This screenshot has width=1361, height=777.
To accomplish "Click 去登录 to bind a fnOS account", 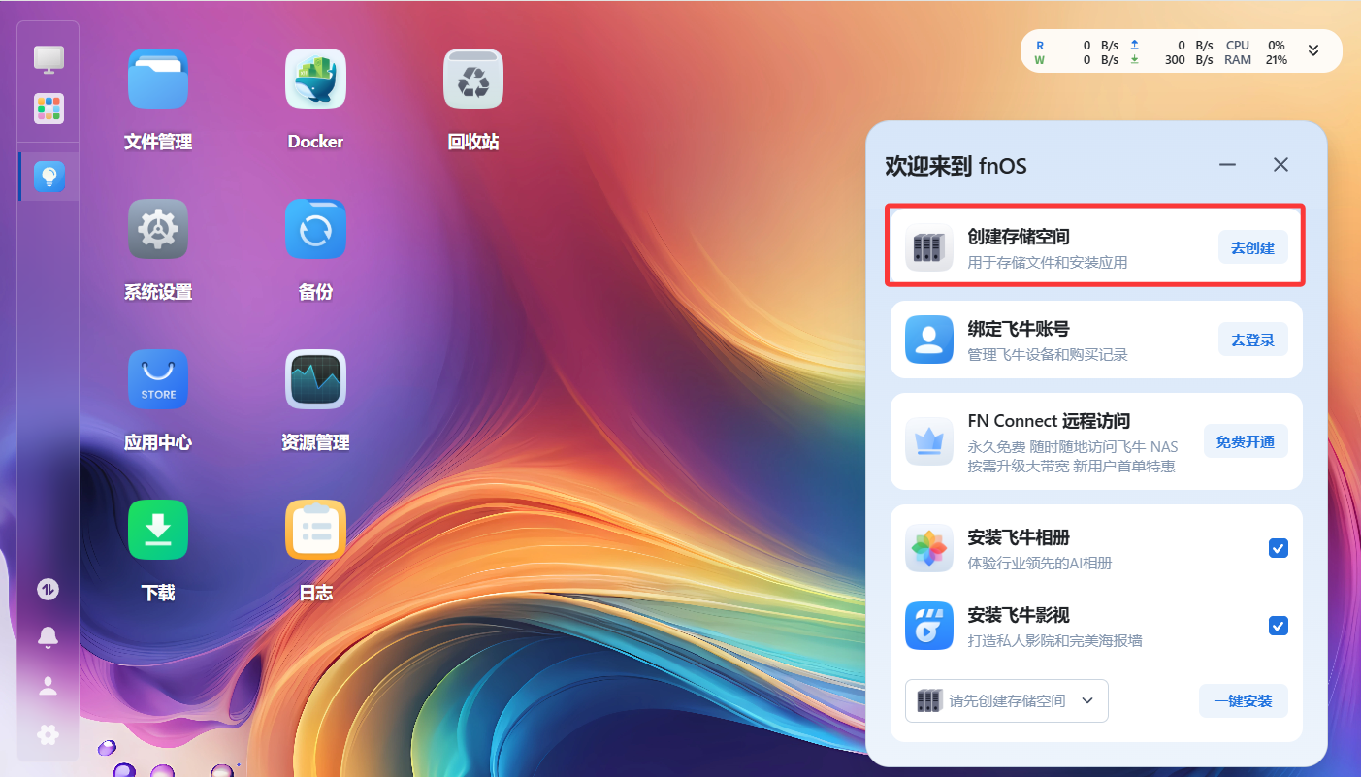I will [1252, 340].
